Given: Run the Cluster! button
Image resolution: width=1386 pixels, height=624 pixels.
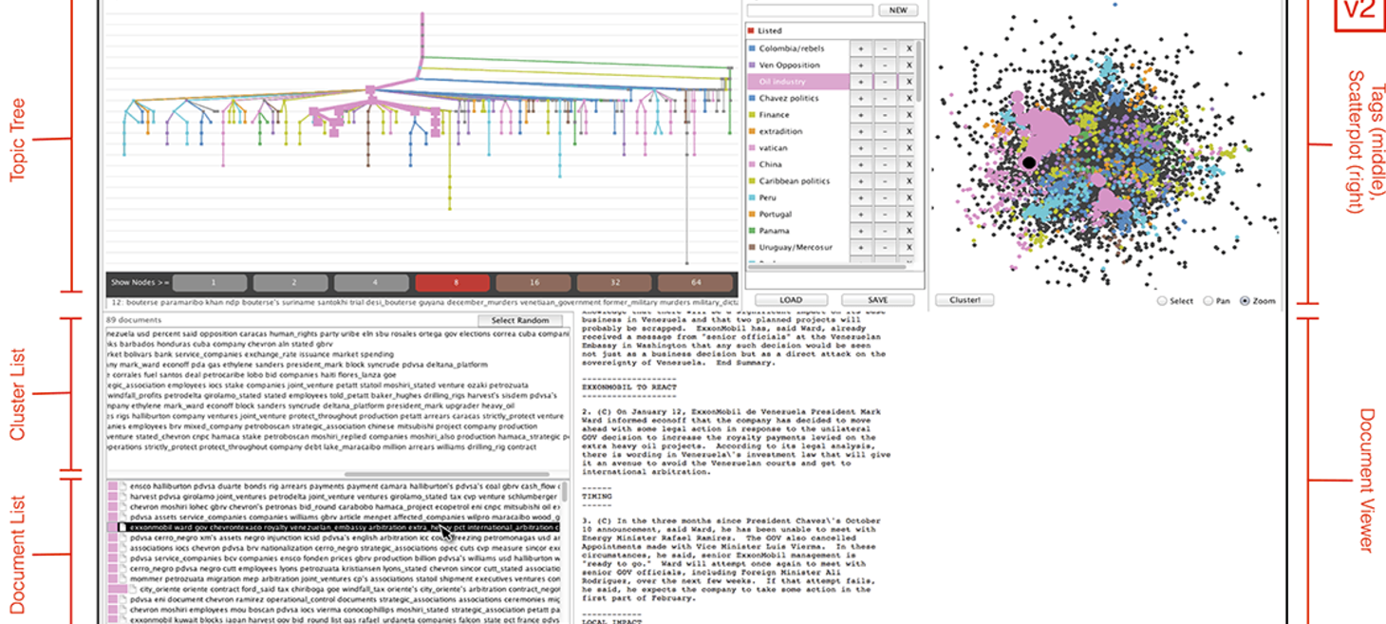Looking at the screenshot, I should [965, 300].
